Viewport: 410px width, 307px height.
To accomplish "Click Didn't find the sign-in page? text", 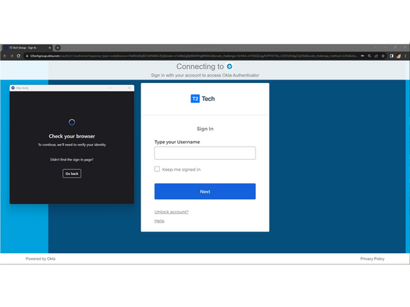I will point(72,160).
